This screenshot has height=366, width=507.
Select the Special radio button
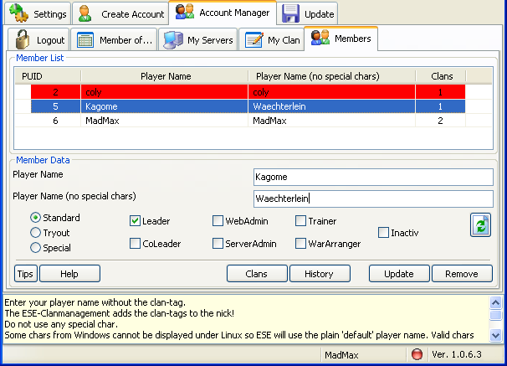tap(35, 248)
